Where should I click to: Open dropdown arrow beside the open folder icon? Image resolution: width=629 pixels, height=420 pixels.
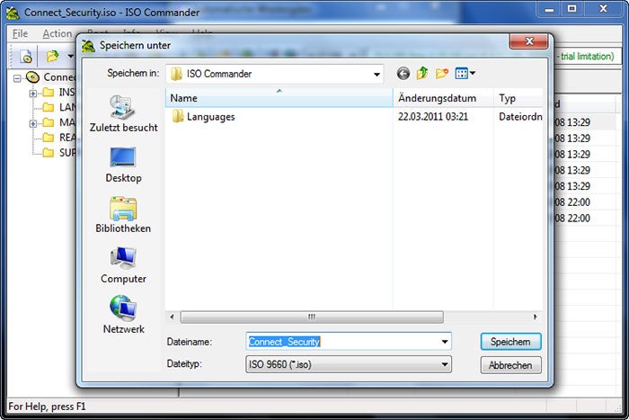tap(71, 57)
